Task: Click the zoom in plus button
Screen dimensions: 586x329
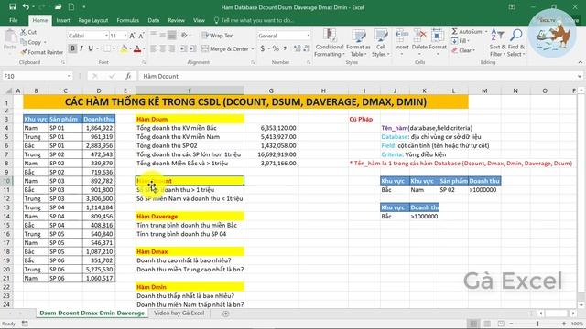Action: [x=564, y=324]
